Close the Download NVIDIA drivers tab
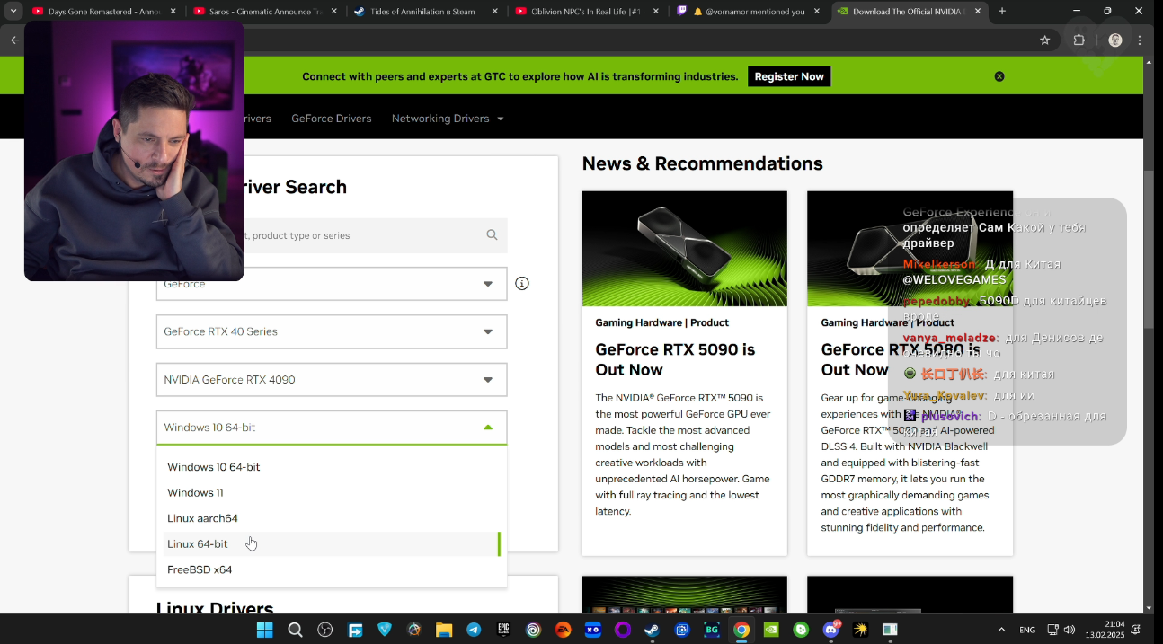 point(978,12)
